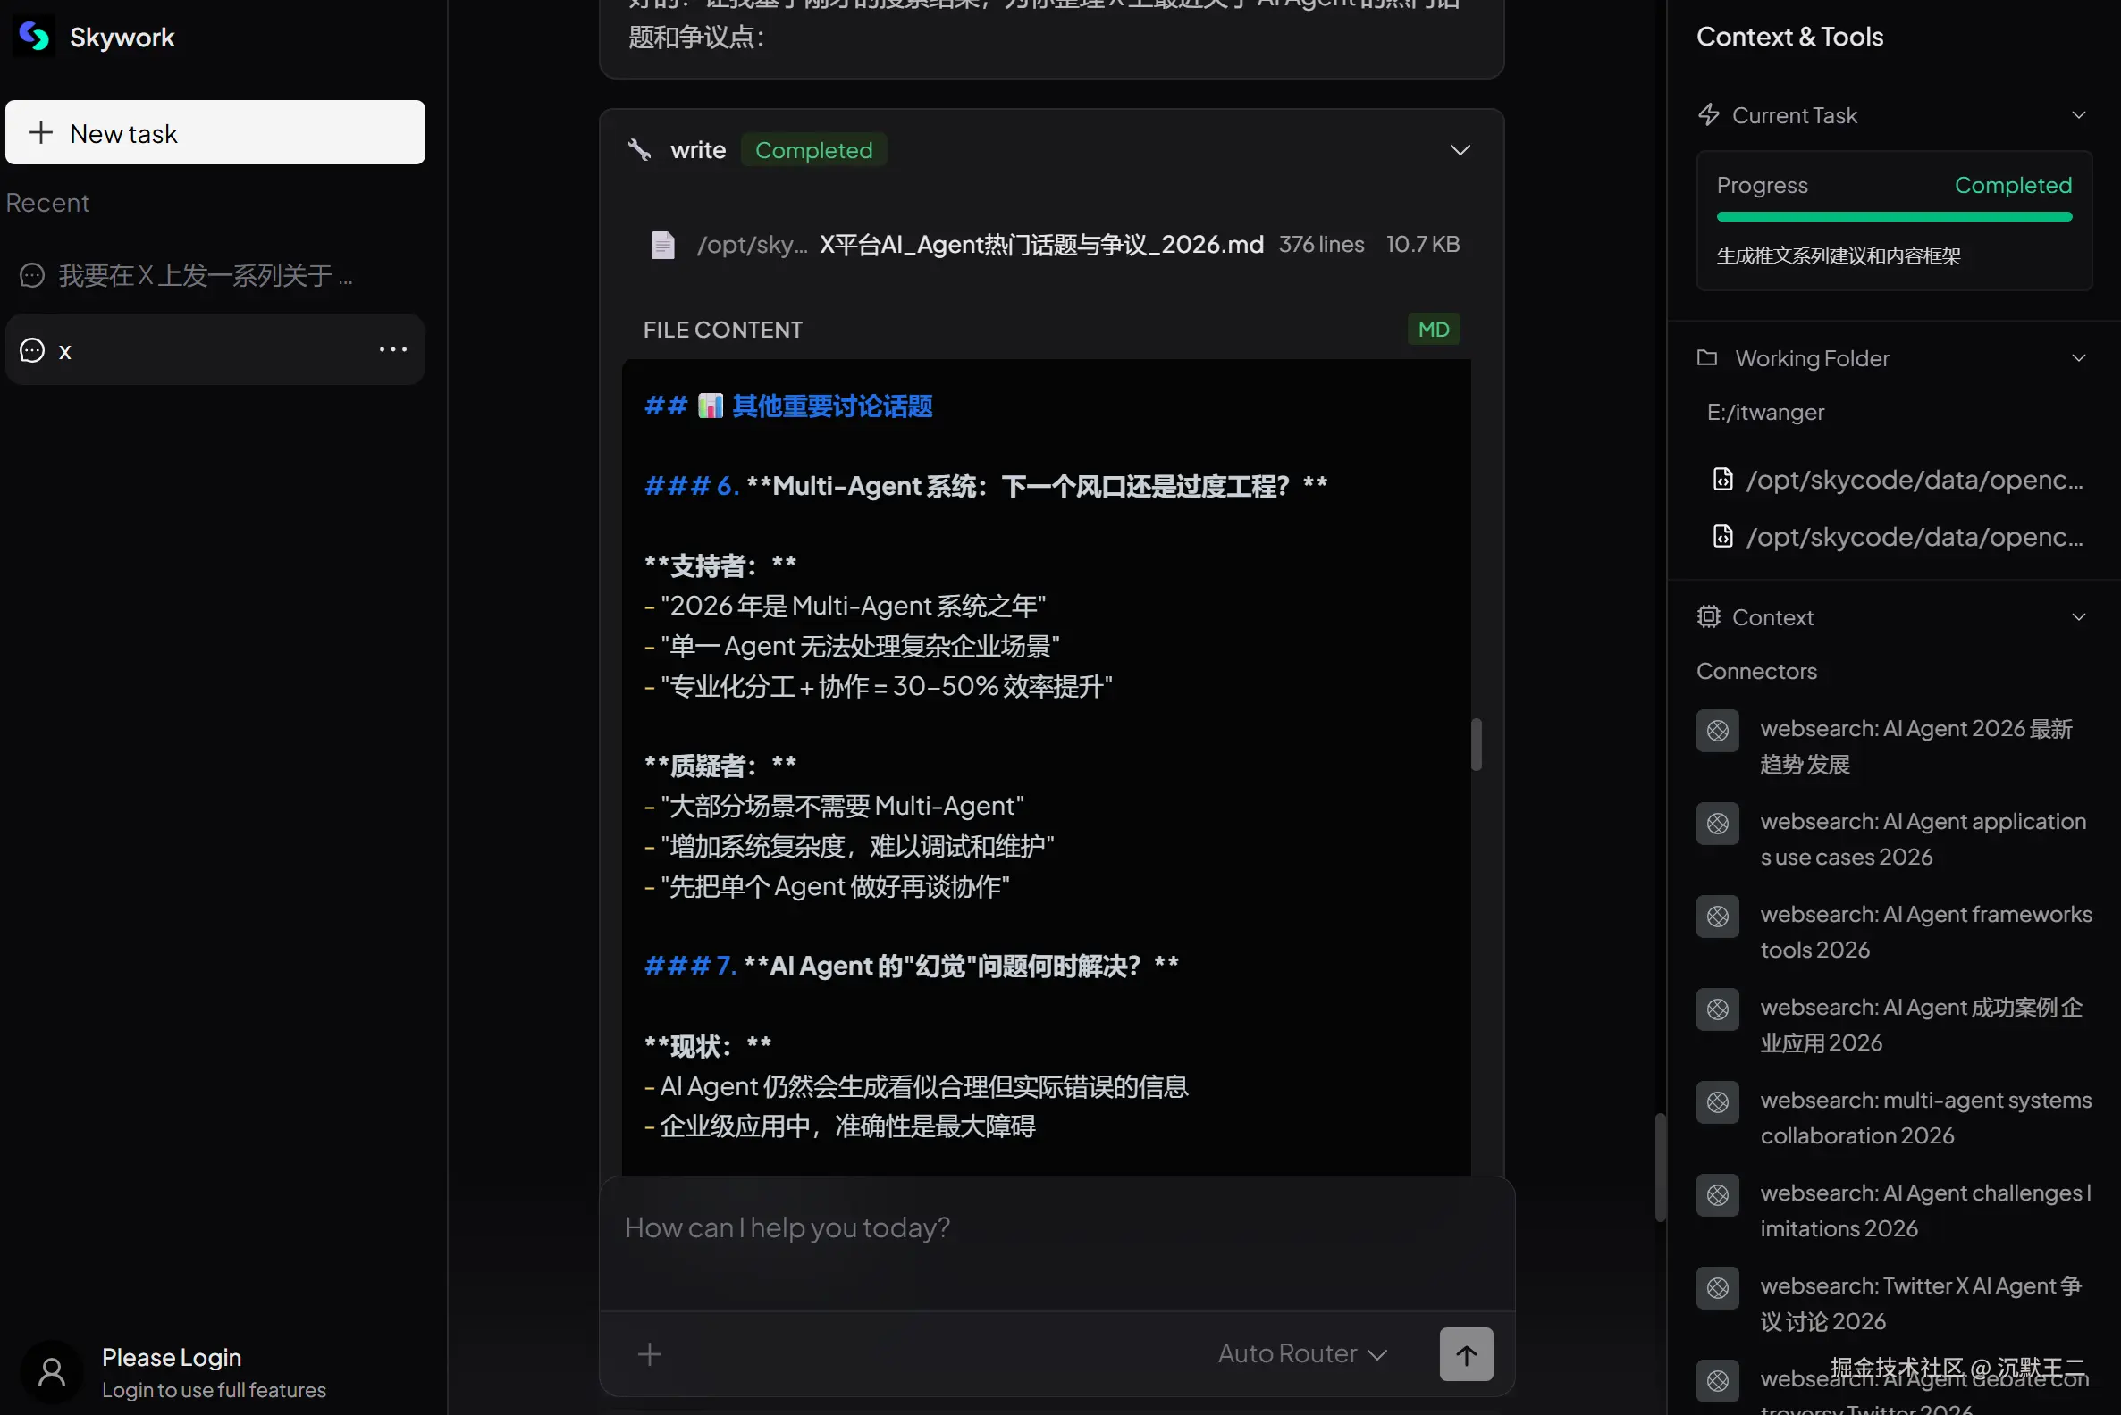
Task: Collapse the Context section
Action: pos(2078,617)
